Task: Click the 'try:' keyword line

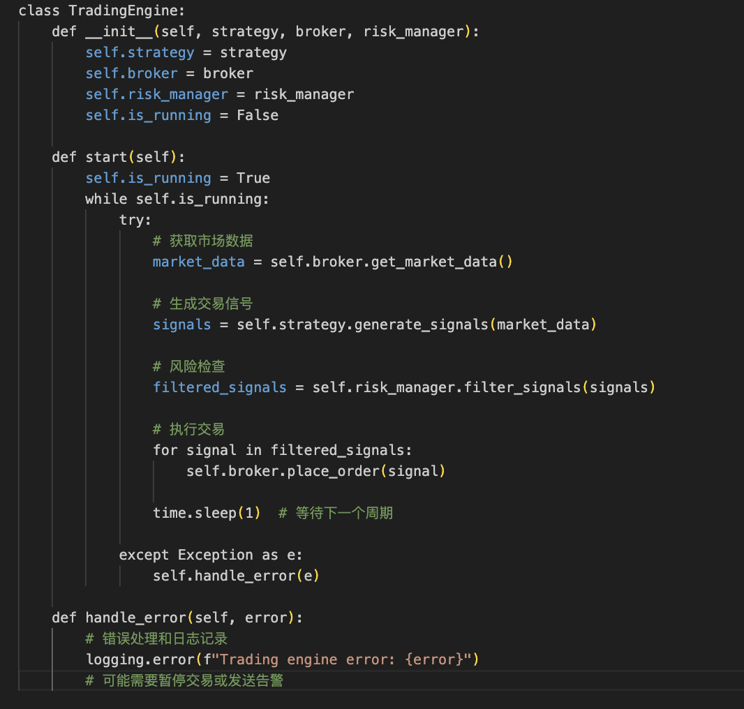Action: click(135, 220)
